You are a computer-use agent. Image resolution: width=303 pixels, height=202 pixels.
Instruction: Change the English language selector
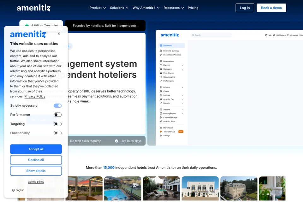click(x=18, y=190)
